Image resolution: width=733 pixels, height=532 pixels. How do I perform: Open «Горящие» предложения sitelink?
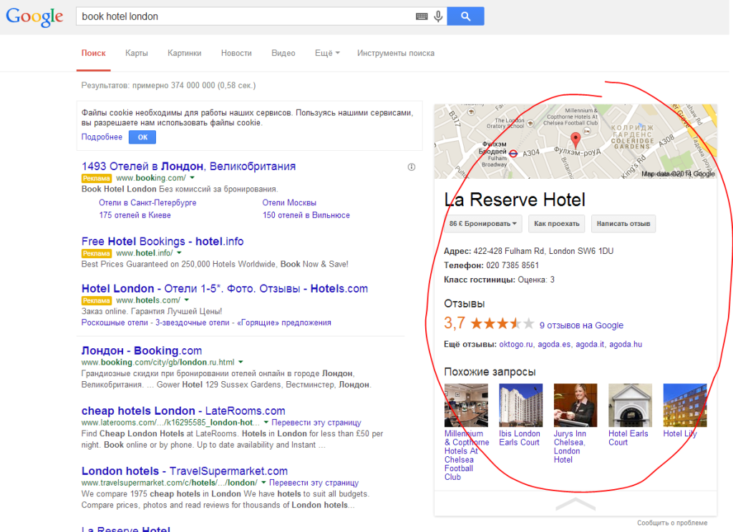point(284,322)
